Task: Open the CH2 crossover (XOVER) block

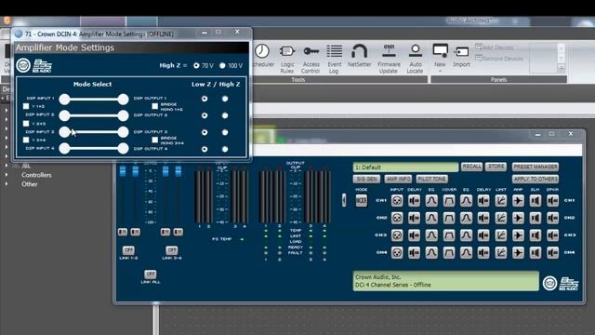Action: click(x=449, y=218)
